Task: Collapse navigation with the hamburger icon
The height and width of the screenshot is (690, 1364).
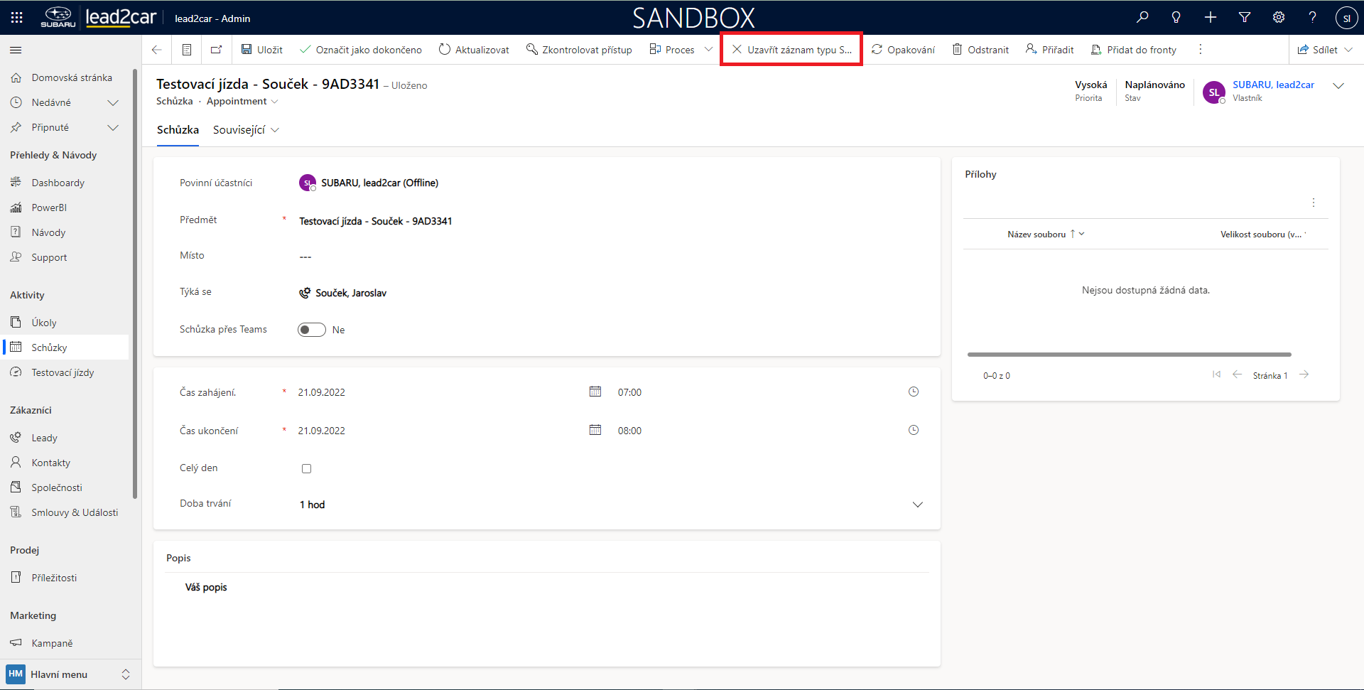Action: pos(16,50)
